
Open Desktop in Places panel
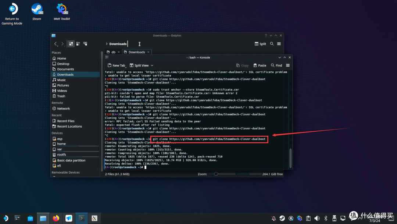[x=63, y=64]
